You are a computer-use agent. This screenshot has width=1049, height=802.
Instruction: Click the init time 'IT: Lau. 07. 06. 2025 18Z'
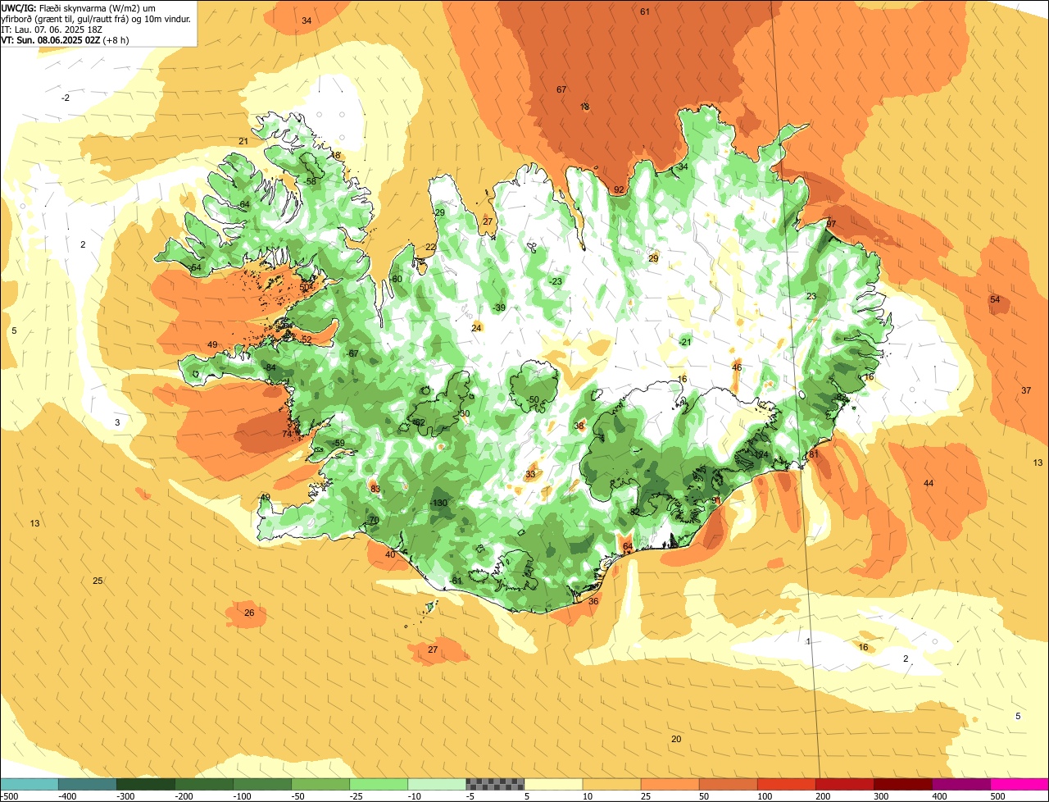[x=52, y=29]
